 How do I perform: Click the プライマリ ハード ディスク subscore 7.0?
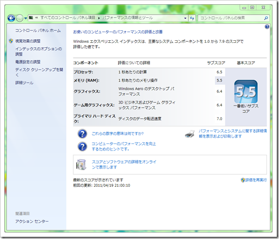[x=219, y=119]
